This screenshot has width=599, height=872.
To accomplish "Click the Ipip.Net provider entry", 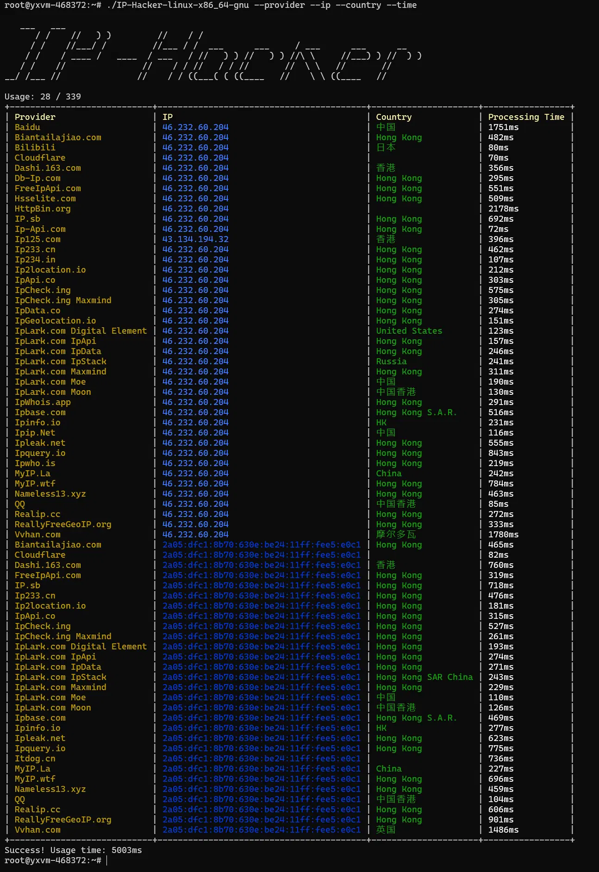I will pyautogui.click(x=35, y=433).
